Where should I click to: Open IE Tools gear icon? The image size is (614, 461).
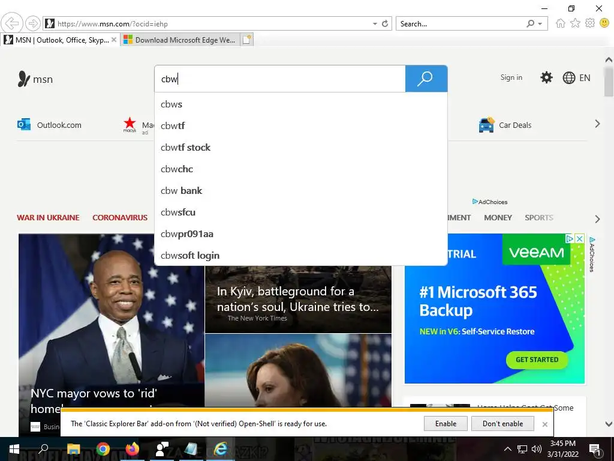[x=590, y=23]
